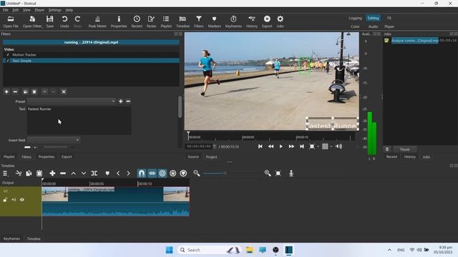The image size is (458, 257).
Task: Save the project with Save icon
Action: (49, 22)
